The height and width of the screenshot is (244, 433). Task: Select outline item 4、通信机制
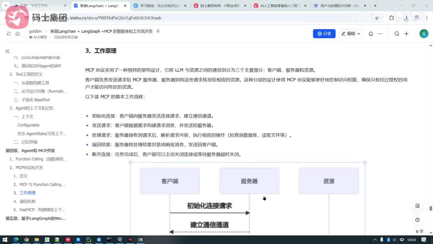tap(24, 201)
